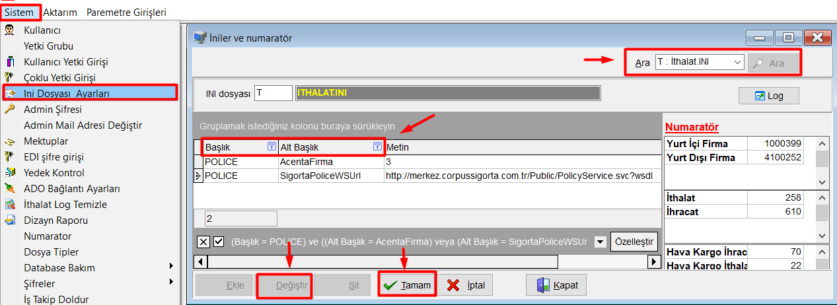
Task: Choose İthalat Log Temizle
Action: click(65, 205)
